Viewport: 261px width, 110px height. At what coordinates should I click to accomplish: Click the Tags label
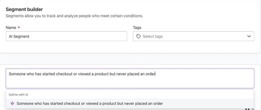coord(137,27)
